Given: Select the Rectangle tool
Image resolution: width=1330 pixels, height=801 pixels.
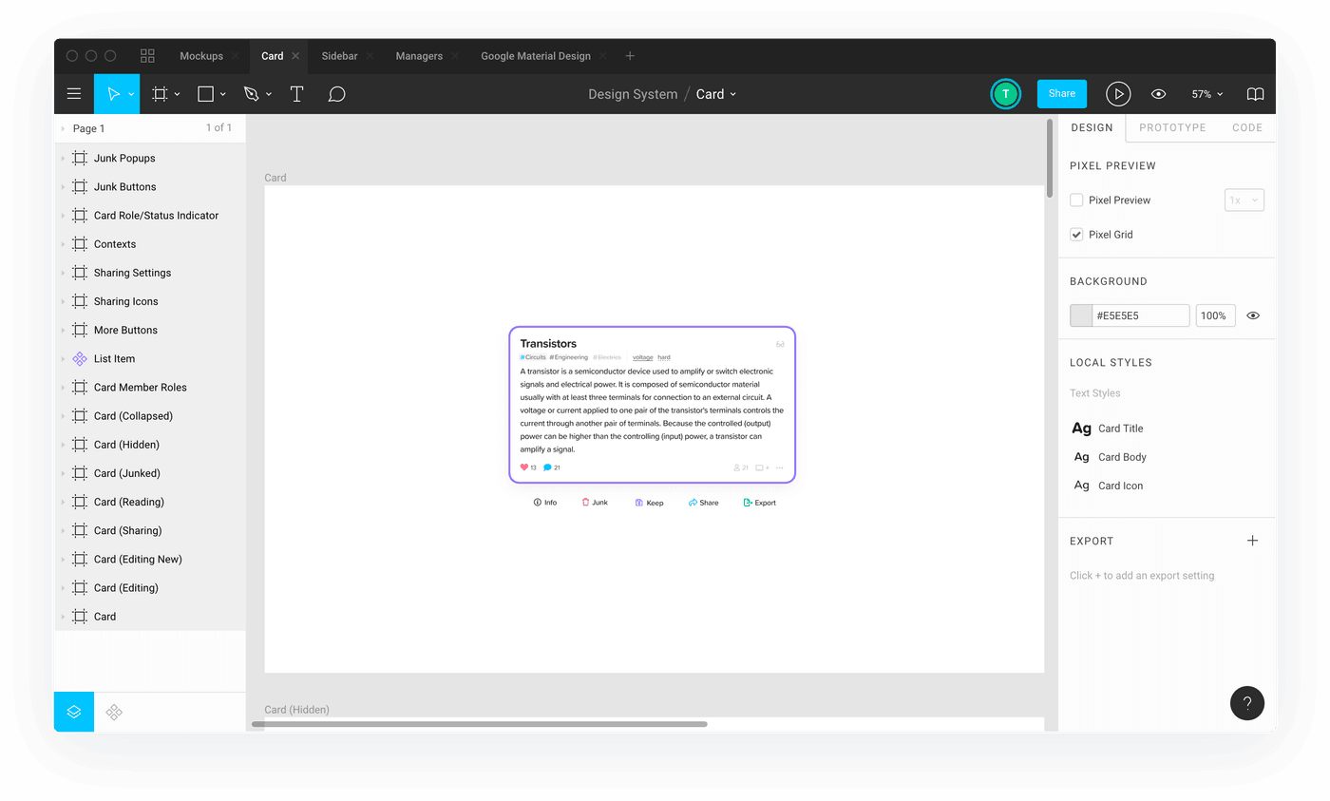Looking at the screenshot, I should point(203,93).
